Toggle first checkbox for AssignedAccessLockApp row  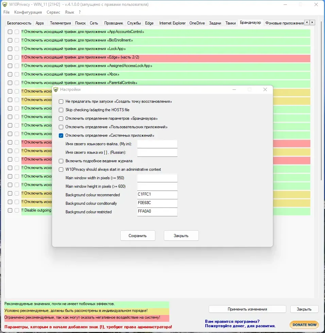click(10, 66)
